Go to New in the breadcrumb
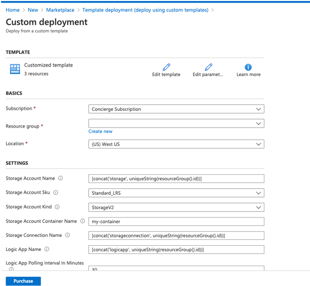This screenshot has height=286, width=310. point(33,10)
